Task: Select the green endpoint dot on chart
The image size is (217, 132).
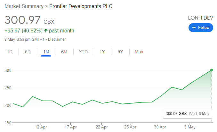Action: (x=212, y=70)
